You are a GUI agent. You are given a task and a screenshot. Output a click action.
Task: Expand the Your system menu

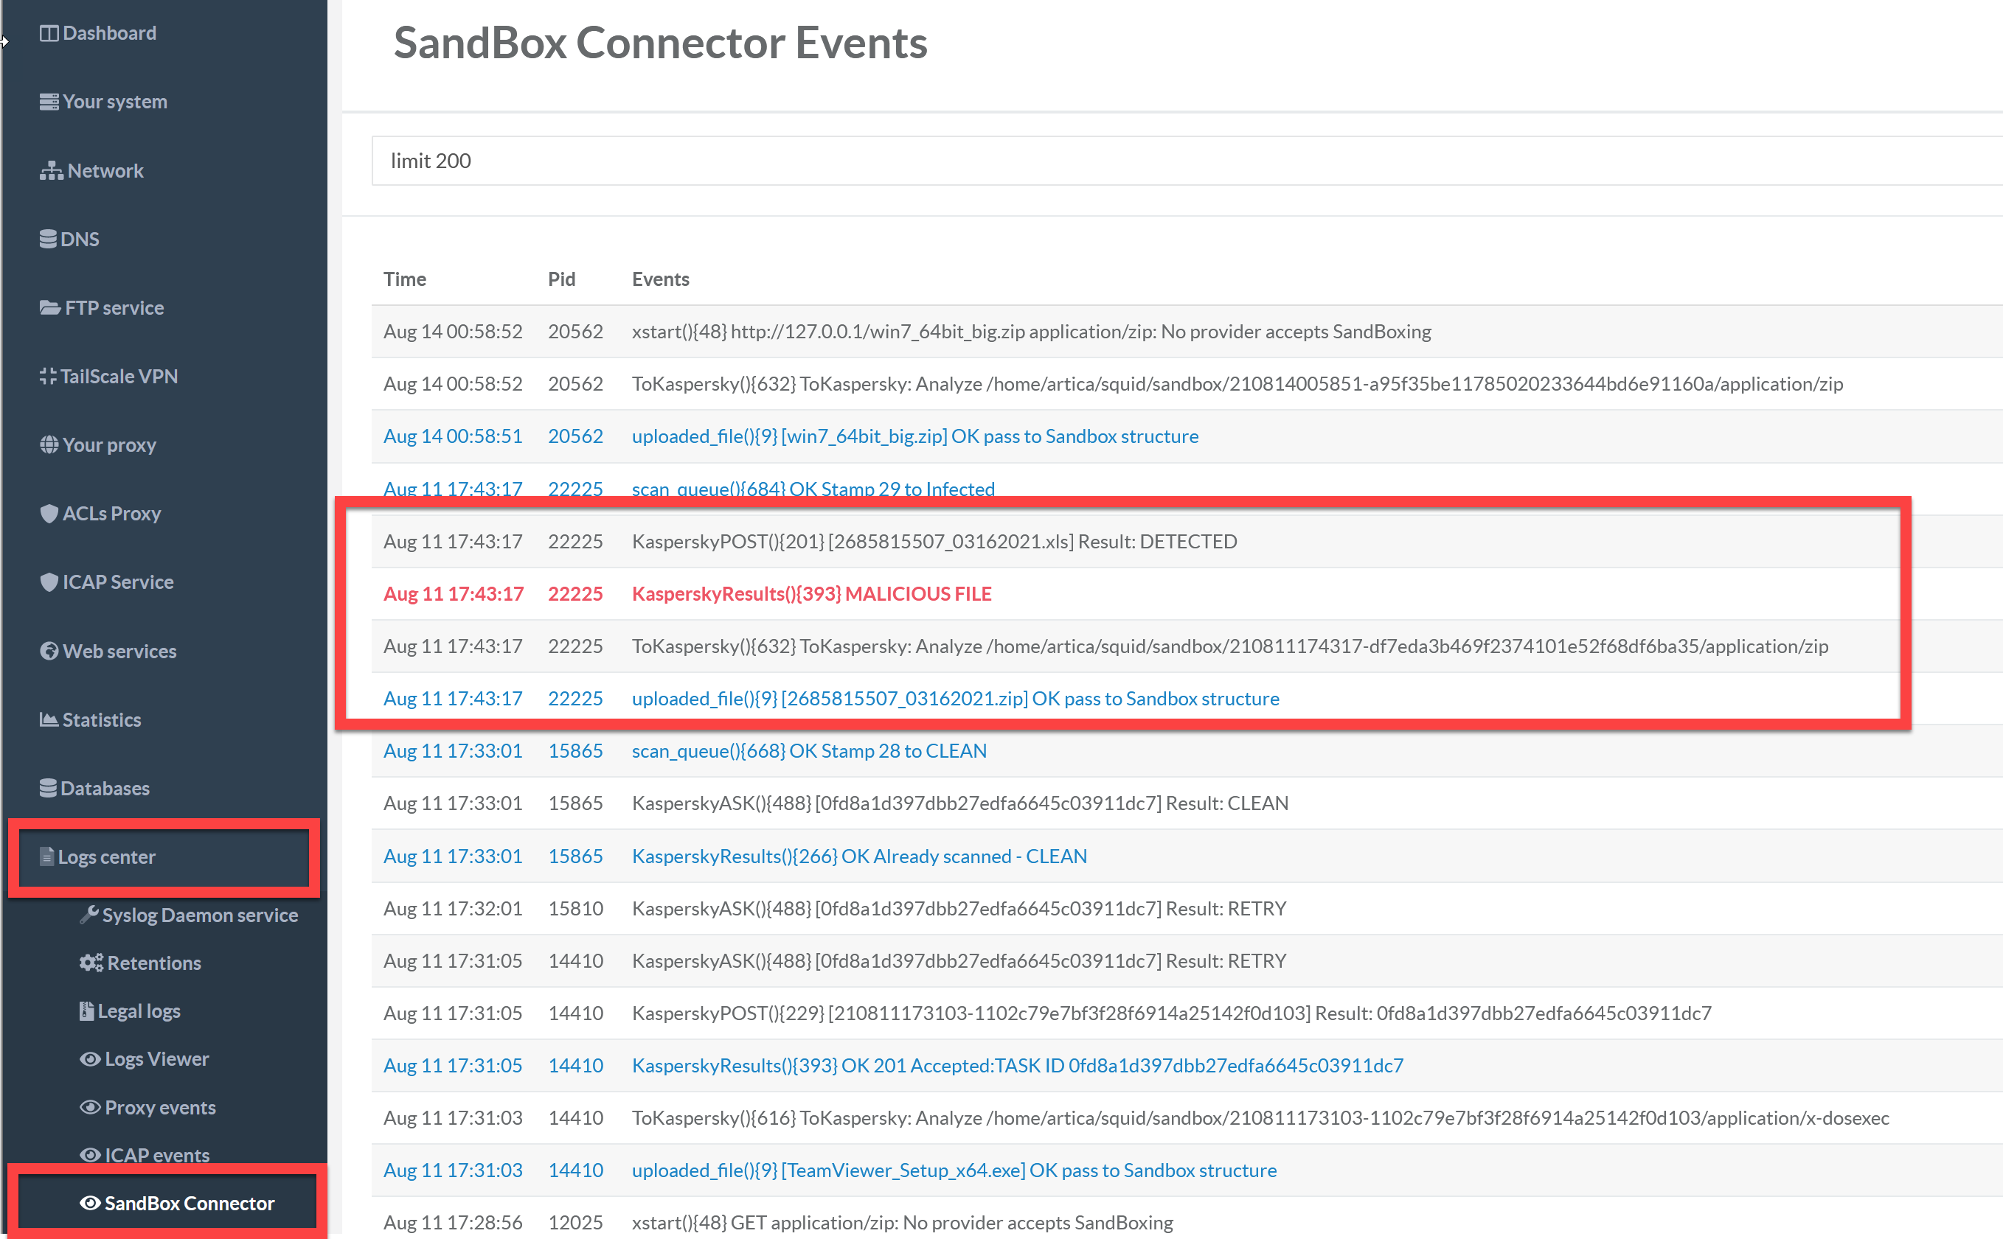coord(115,102)
